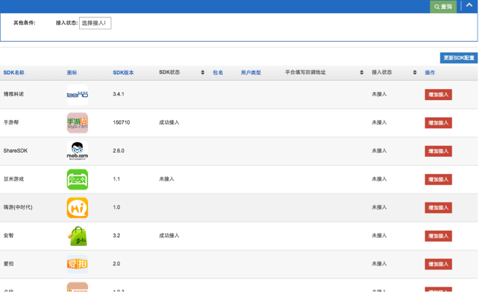Click 增加接入 for 手游帮
Screen dimensions: 479x292
pyautogui.click(x=438, y=123)
